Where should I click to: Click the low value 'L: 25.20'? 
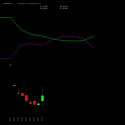tap(64, 8)
